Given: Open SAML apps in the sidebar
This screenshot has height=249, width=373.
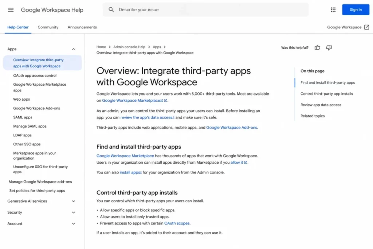Looking at the screenshot, I should pyautogui.click(x=23, y=117).
